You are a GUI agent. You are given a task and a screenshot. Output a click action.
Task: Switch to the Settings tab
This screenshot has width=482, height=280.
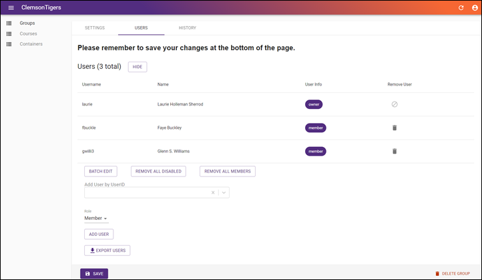coord(95,27)
